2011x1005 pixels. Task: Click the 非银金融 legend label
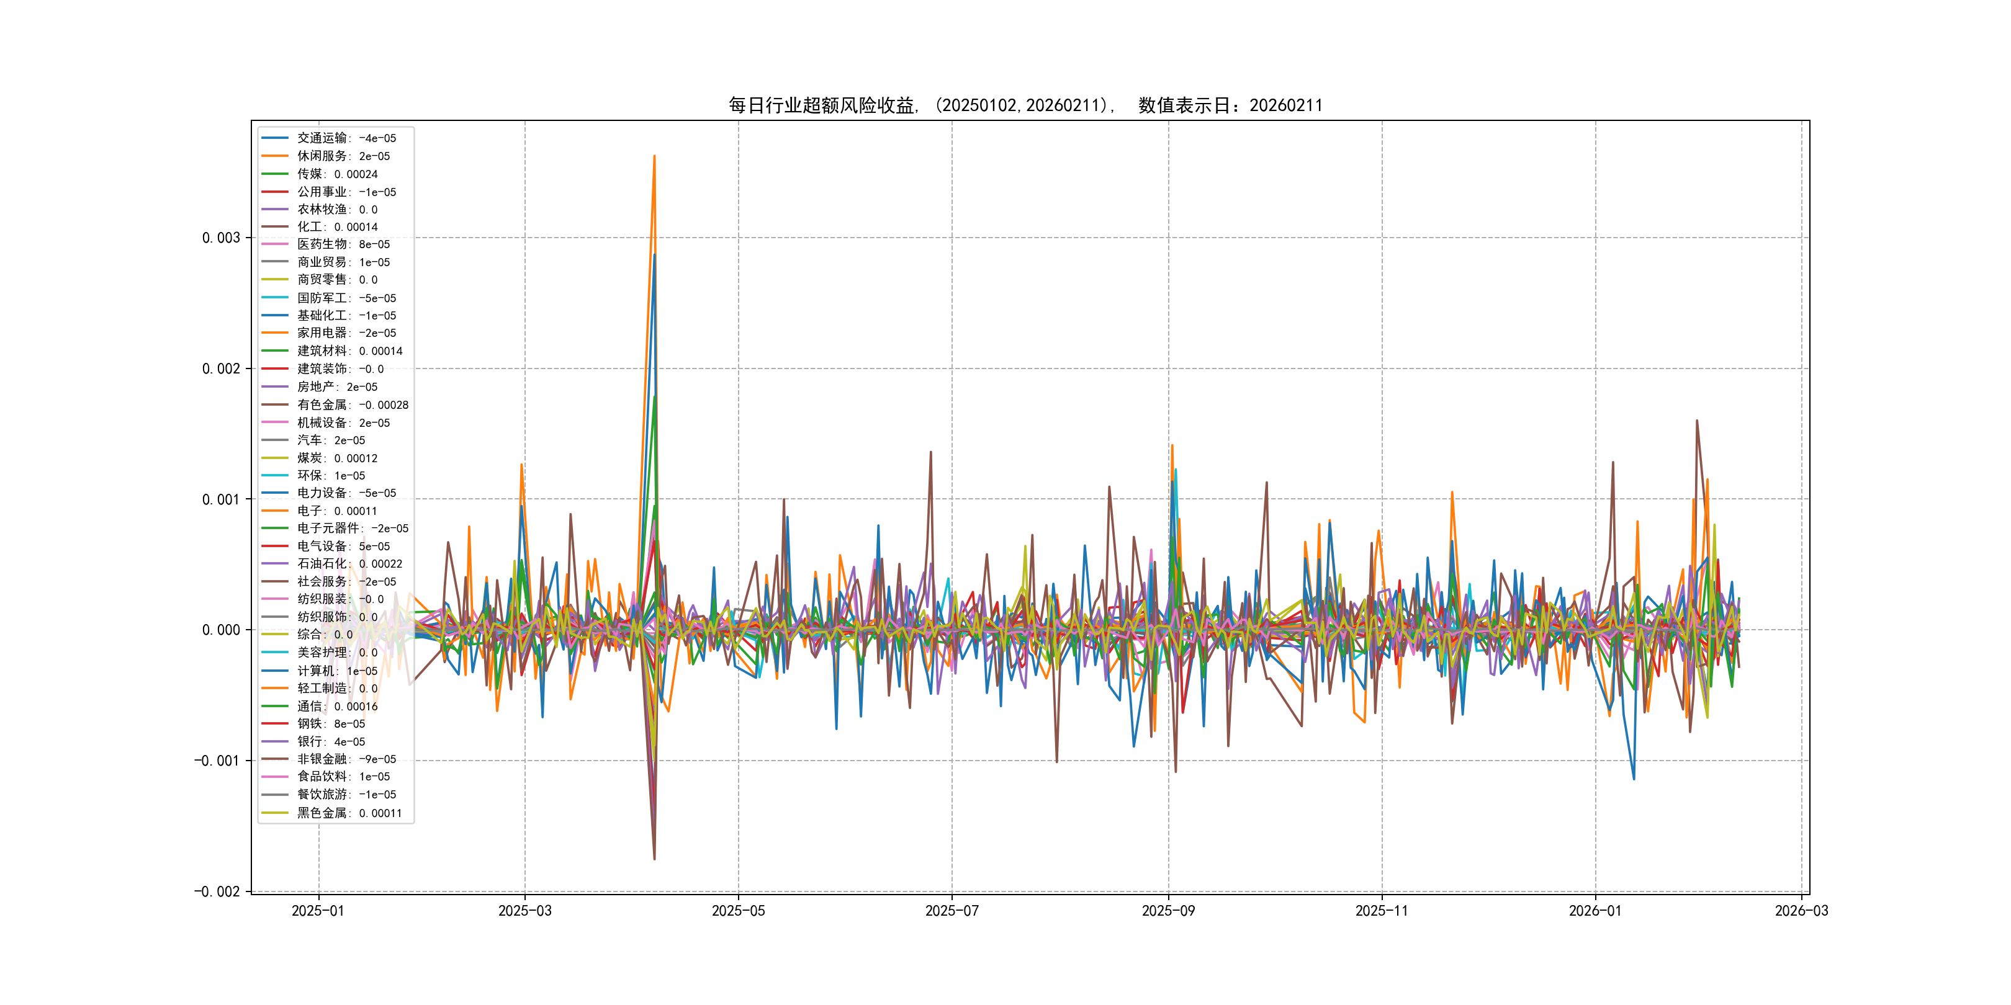(346, 759)
